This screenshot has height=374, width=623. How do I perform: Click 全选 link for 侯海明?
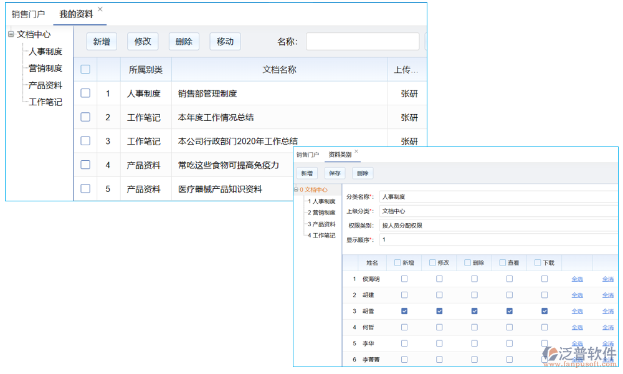(x=576, y=279)
